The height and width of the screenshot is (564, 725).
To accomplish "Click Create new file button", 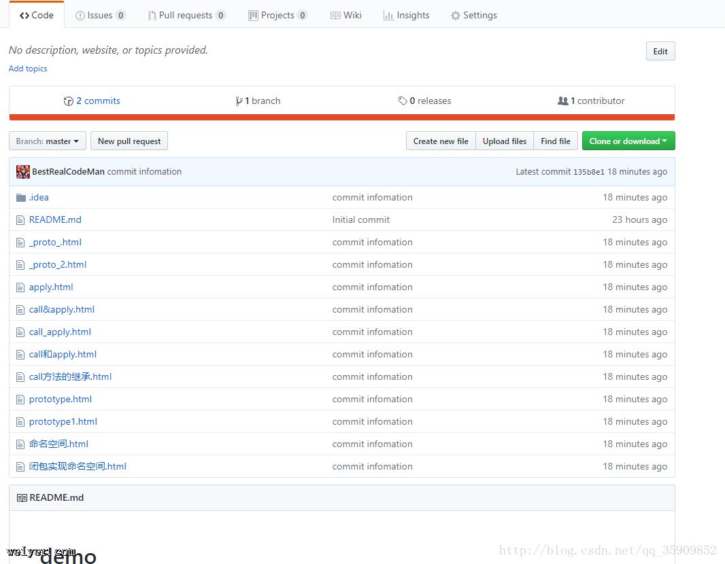I will tap(441, 141).
